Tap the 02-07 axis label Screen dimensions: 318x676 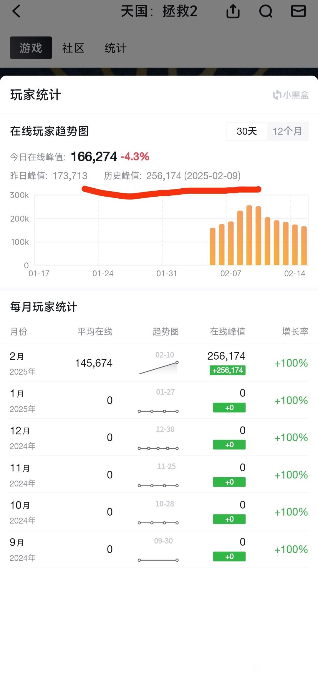(x=231, y=273)
